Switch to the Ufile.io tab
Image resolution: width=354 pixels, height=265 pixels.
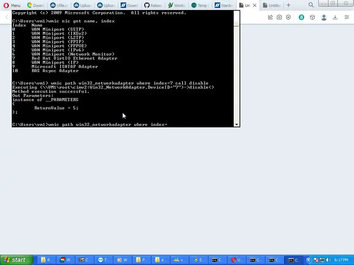click(x=59, y=5)
